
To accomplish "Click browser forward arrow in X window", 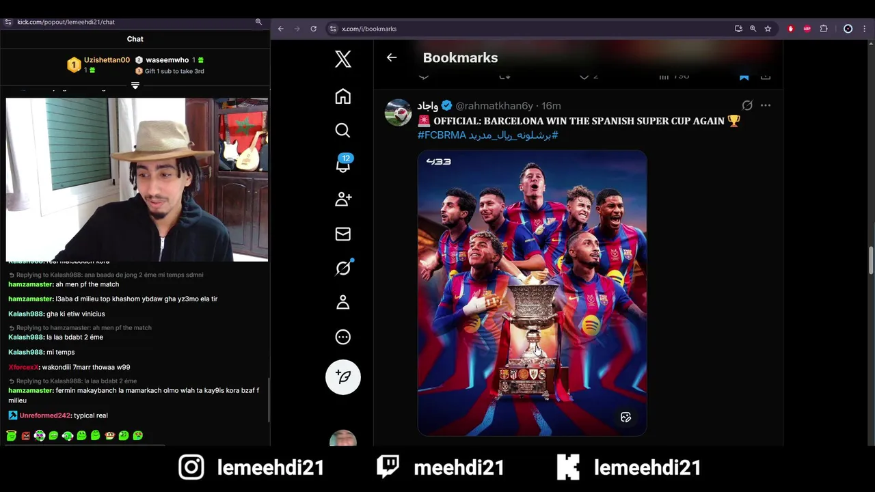I will (x=297, y=29).
